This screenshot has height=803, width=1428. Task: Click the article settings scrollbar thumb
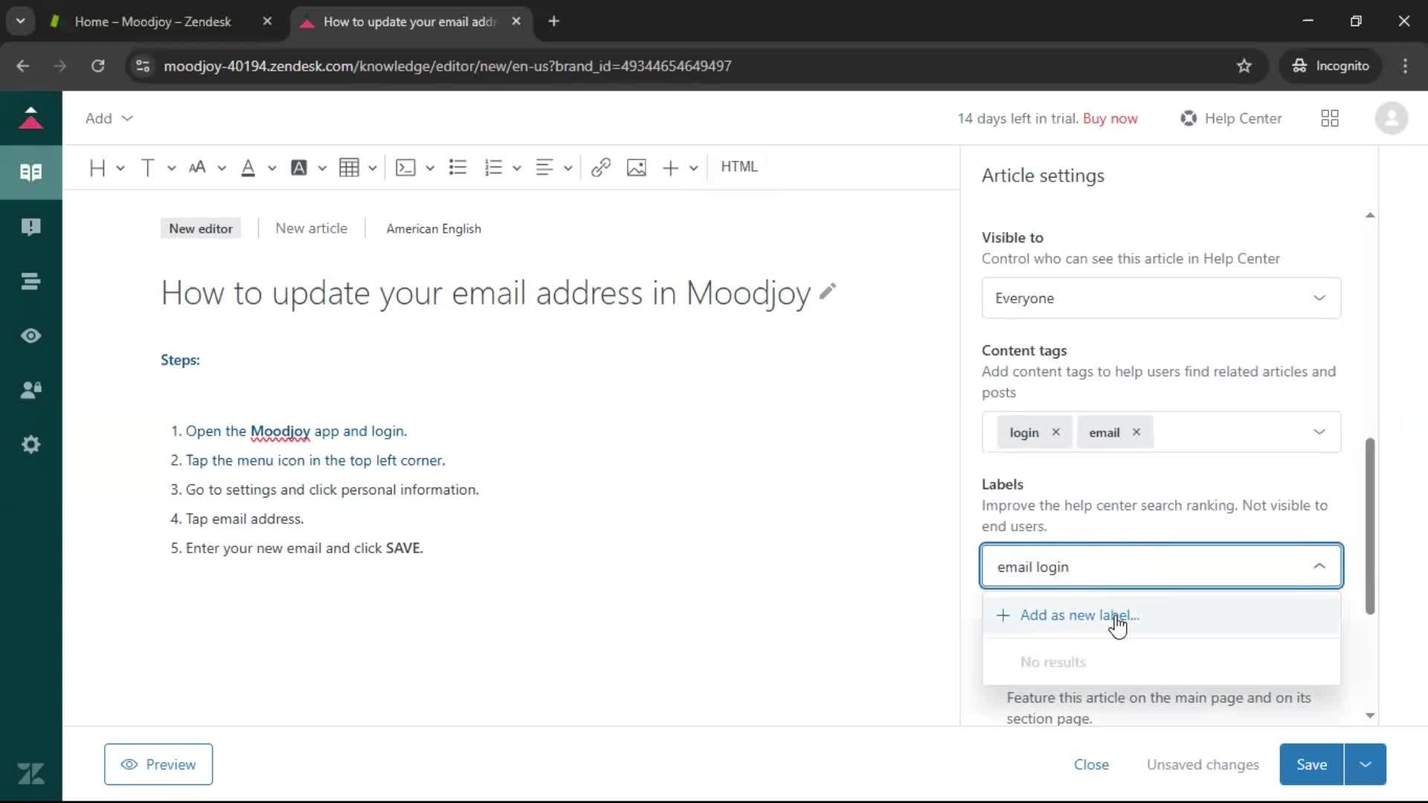click(1370, 526)
